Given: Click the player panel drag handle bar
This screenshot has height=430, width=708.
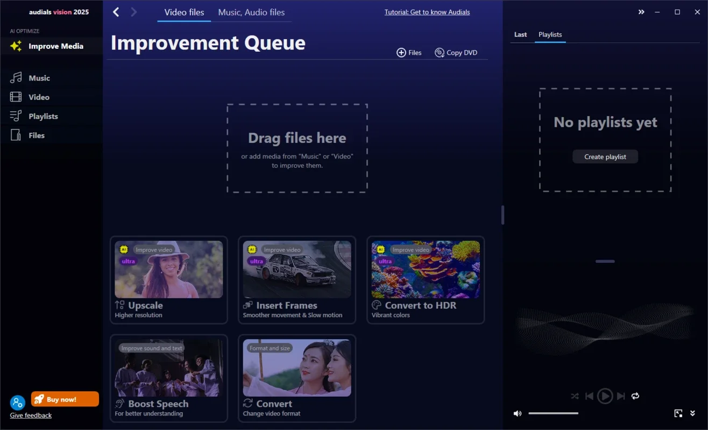Looking at the screenshot, I should point(605,261).
